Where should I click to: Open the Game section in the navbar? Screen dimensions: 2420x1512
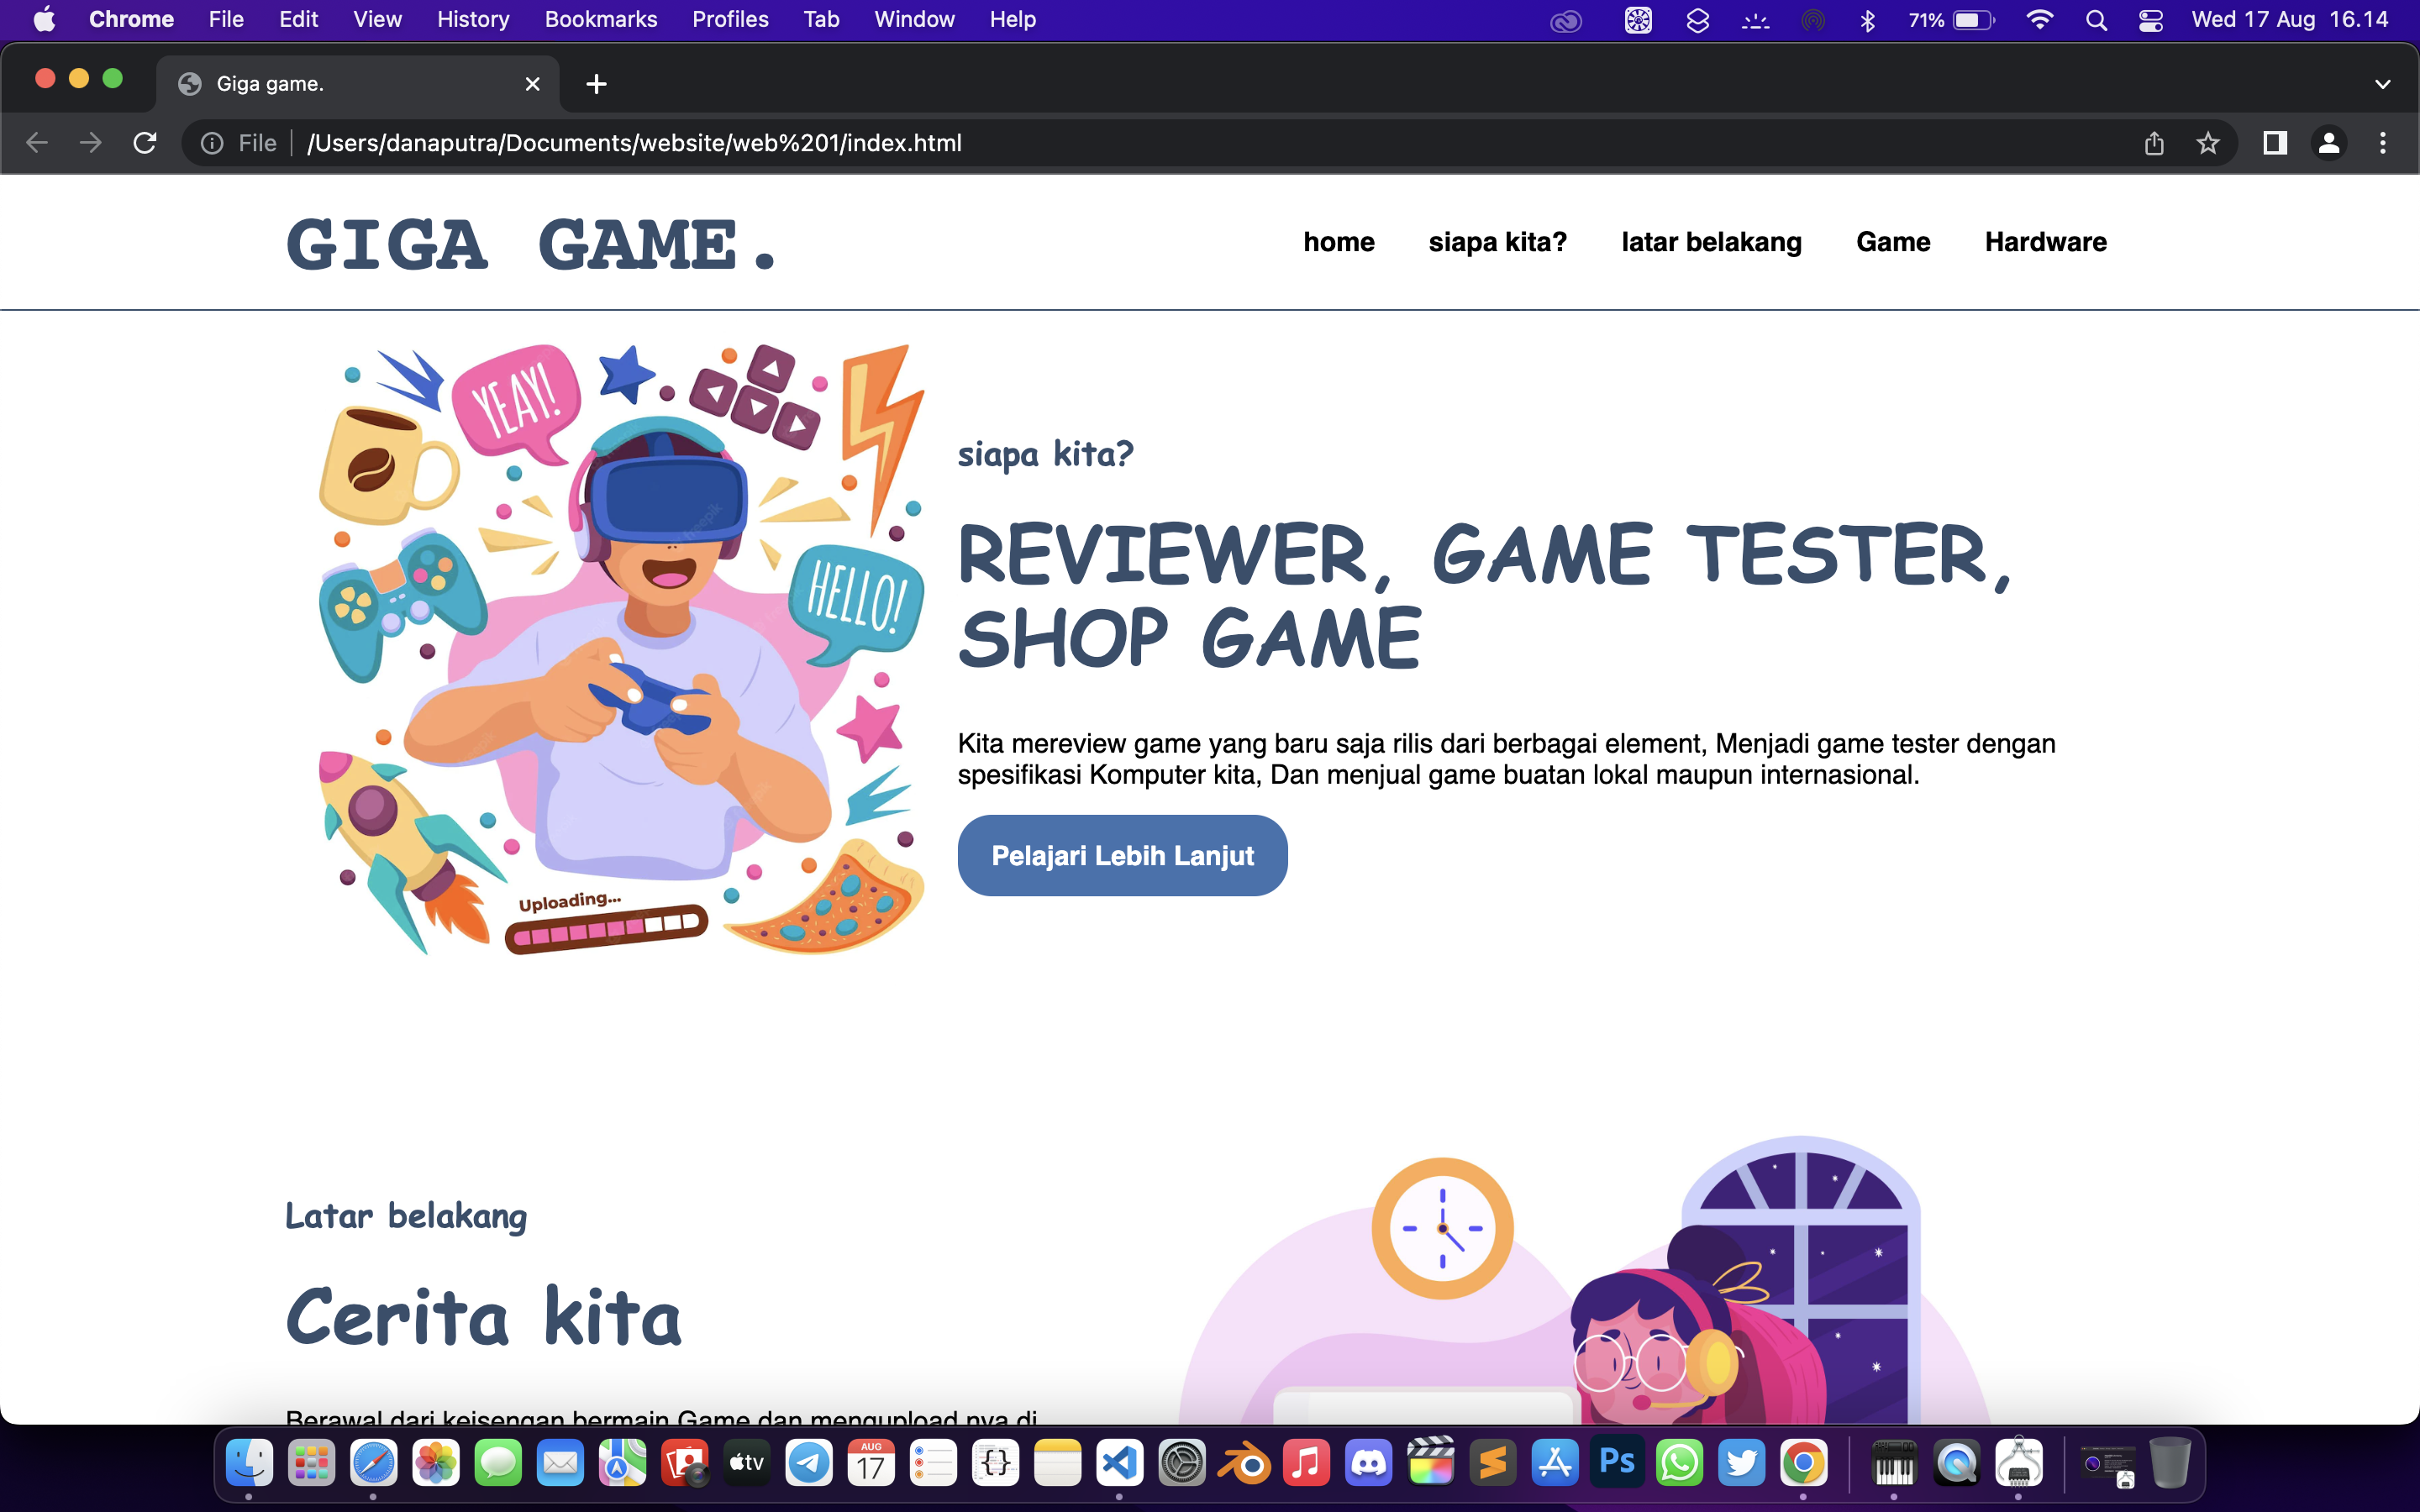1893,241
